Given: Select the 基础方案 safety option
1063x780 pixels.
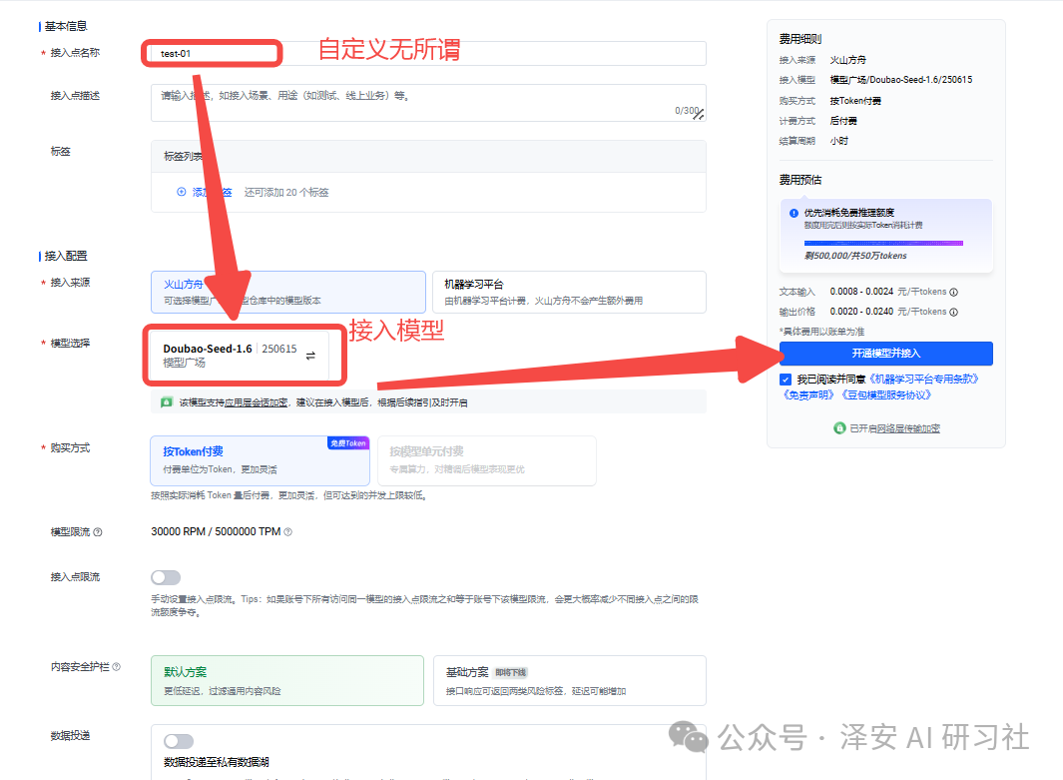Looking at the screenshot, I should click(570, 680).
